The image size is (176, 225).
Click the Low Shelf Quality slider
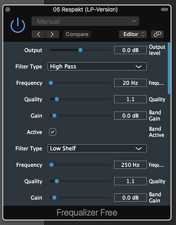pyautogui.click(x=80, y=181)
